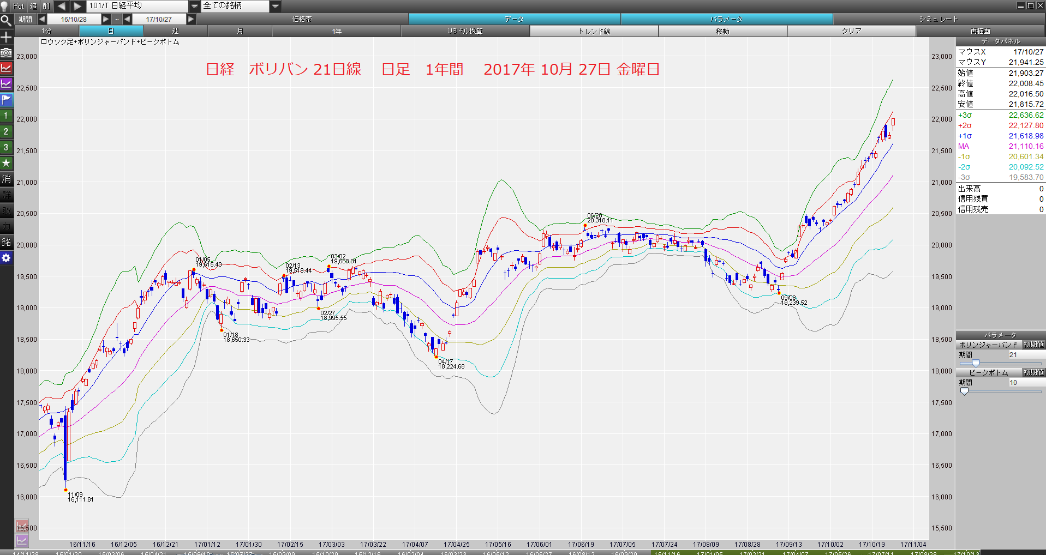1046x555 pixels.
Task: Click the purple line chart icon
Action: [x=6, y=84]
